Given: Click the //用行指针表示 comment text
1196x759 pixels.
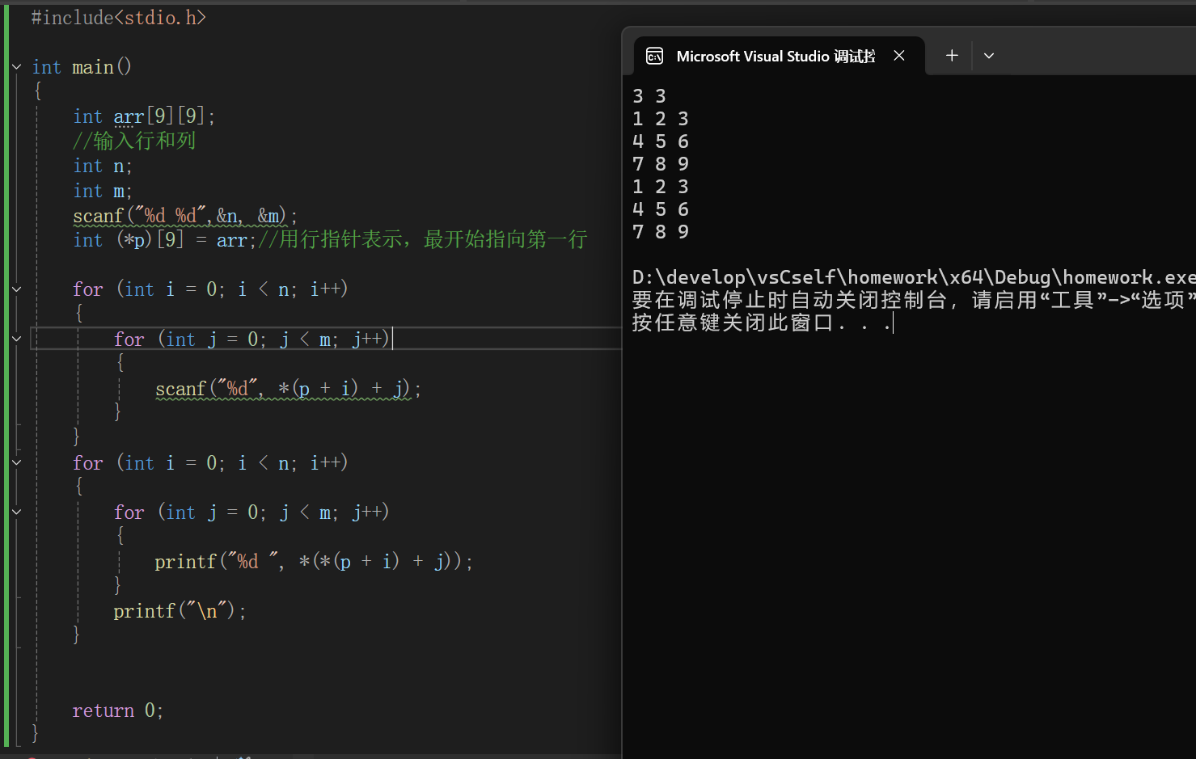Looking at the screenshot, I should click(422, 239).
